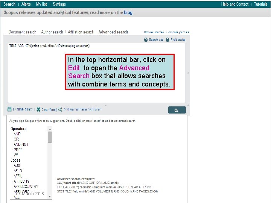Select the W/ operator
The width and height of the screenshot is (271, 203).
[16, 155]
